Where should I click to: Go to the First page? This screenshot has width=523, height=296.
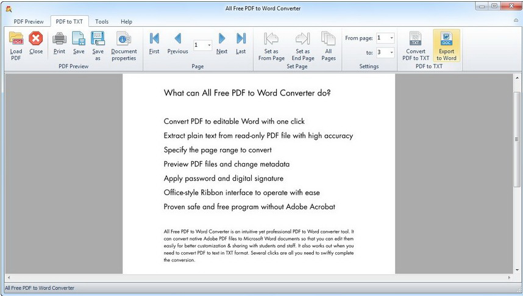tap(154, 43)
